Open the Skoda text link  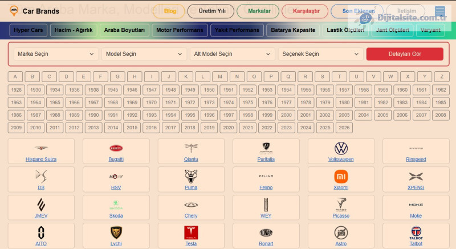coord(116,215)
